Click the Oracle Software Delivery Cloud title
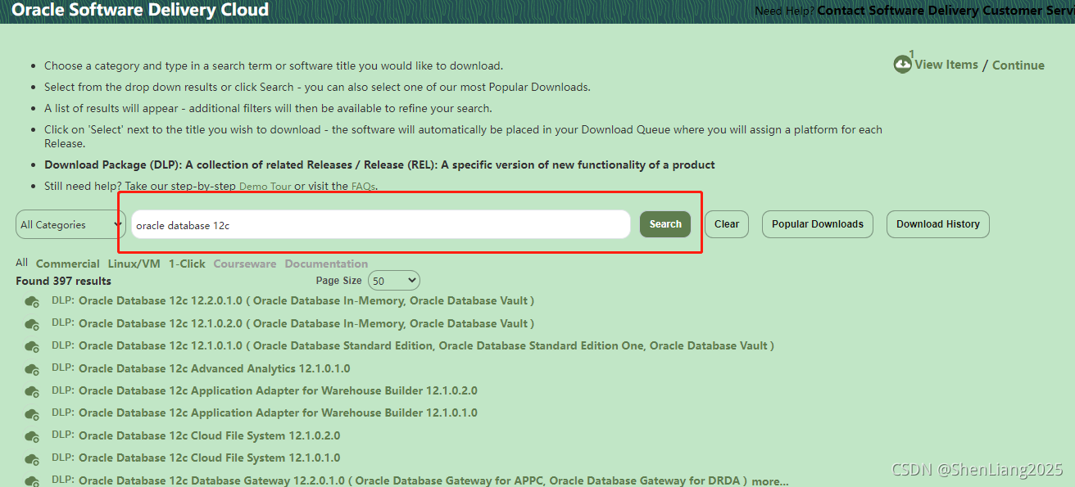Image resolution: width=1075 pixels, height=487 pixels. pyautogui.click(x=140, y=10)
